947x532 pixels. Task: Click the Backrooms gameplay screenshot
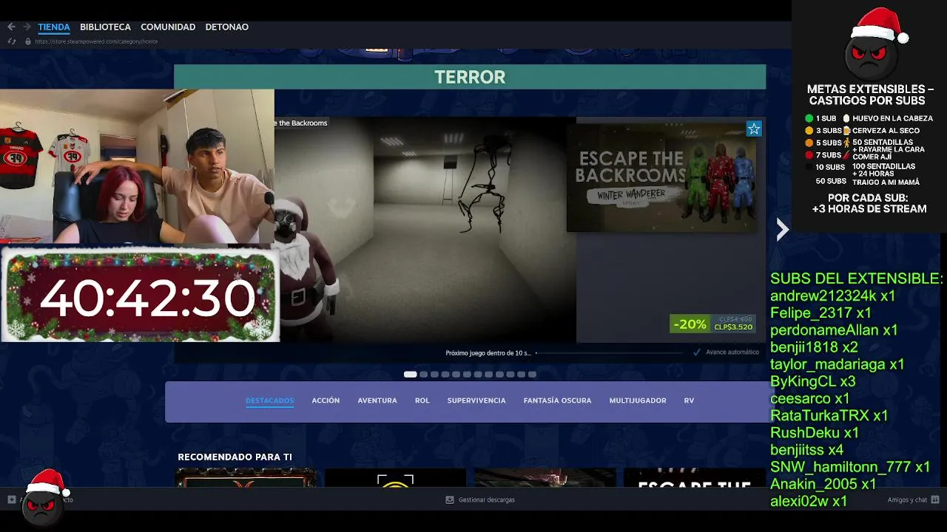[425, 230]
